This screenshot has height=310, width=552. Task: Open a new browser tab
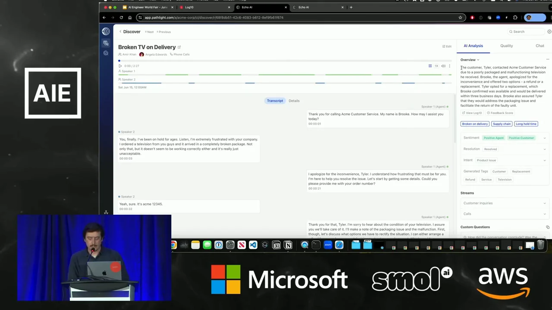(351, 7)
